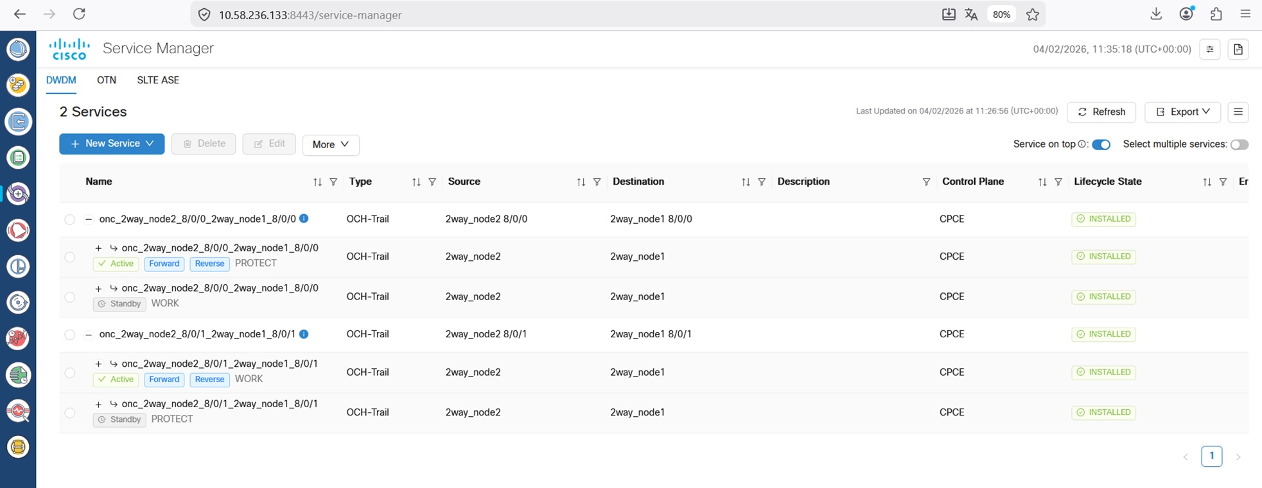Filter the Name column
Screen dimensions: 1262x488
click(333, 182)
